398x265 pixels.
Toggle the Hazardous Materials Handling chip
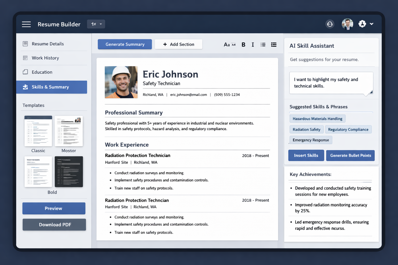[317, 119]
